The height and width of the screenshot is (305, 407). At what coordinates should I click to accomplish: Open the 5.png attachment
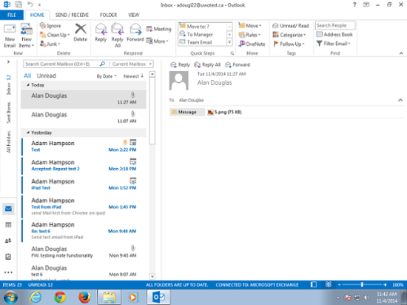pyautogui.click(x=224, y=112)
